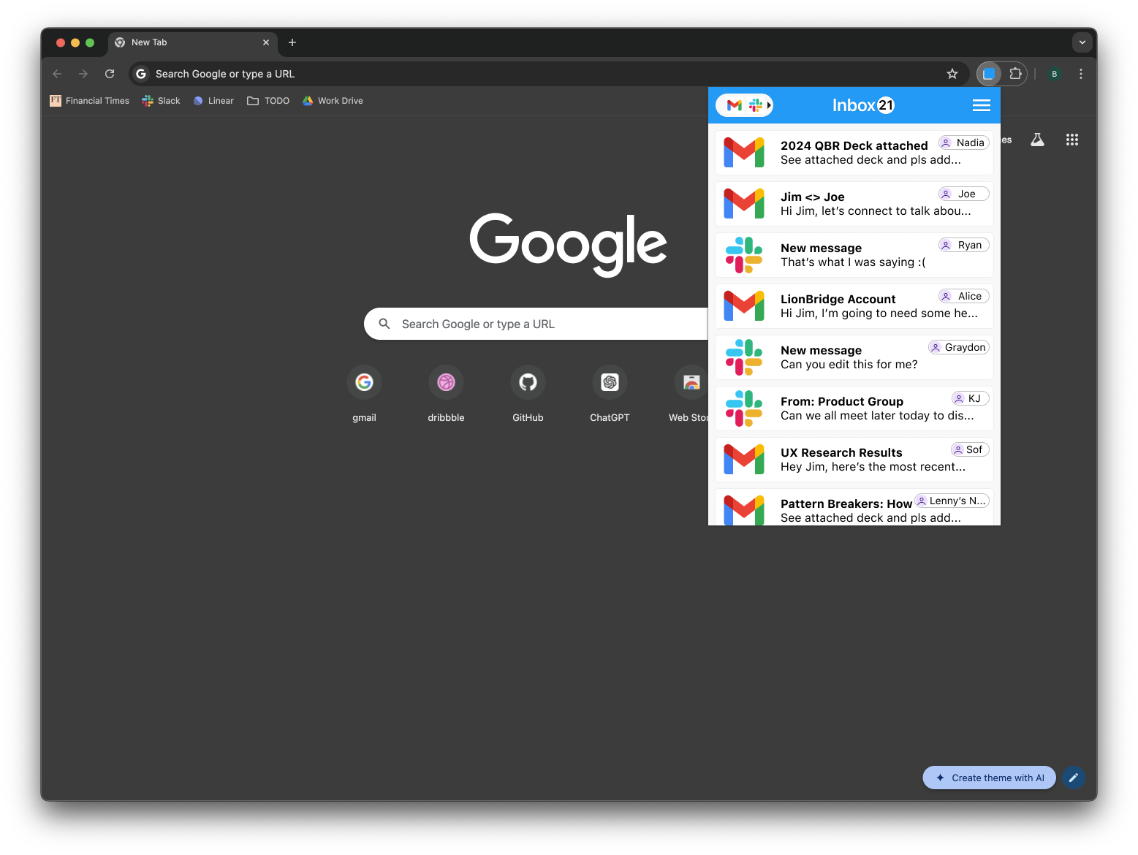Screen dimensions: 1138x855
Task: Click the Inbox 21 unread badge
Action: 886,105
